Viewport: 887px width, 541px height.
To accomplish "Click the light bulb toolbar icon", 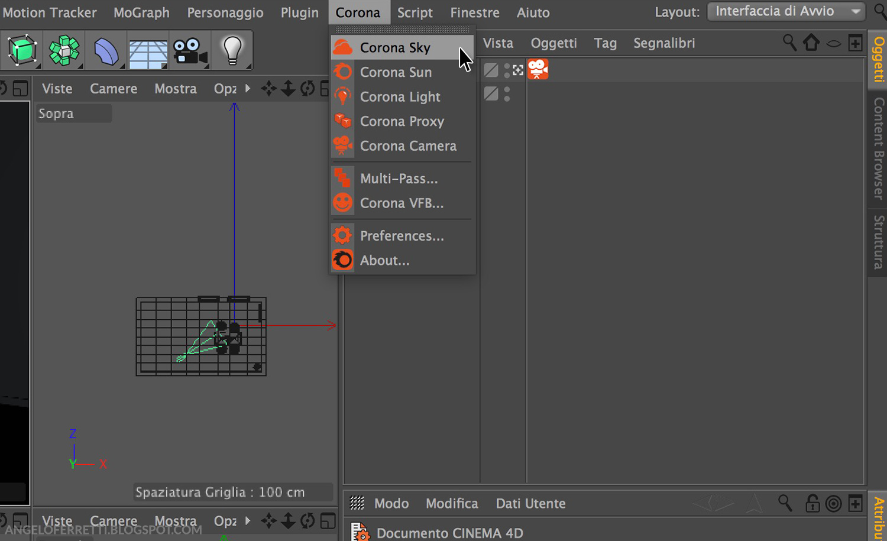I will coord(232,50).
